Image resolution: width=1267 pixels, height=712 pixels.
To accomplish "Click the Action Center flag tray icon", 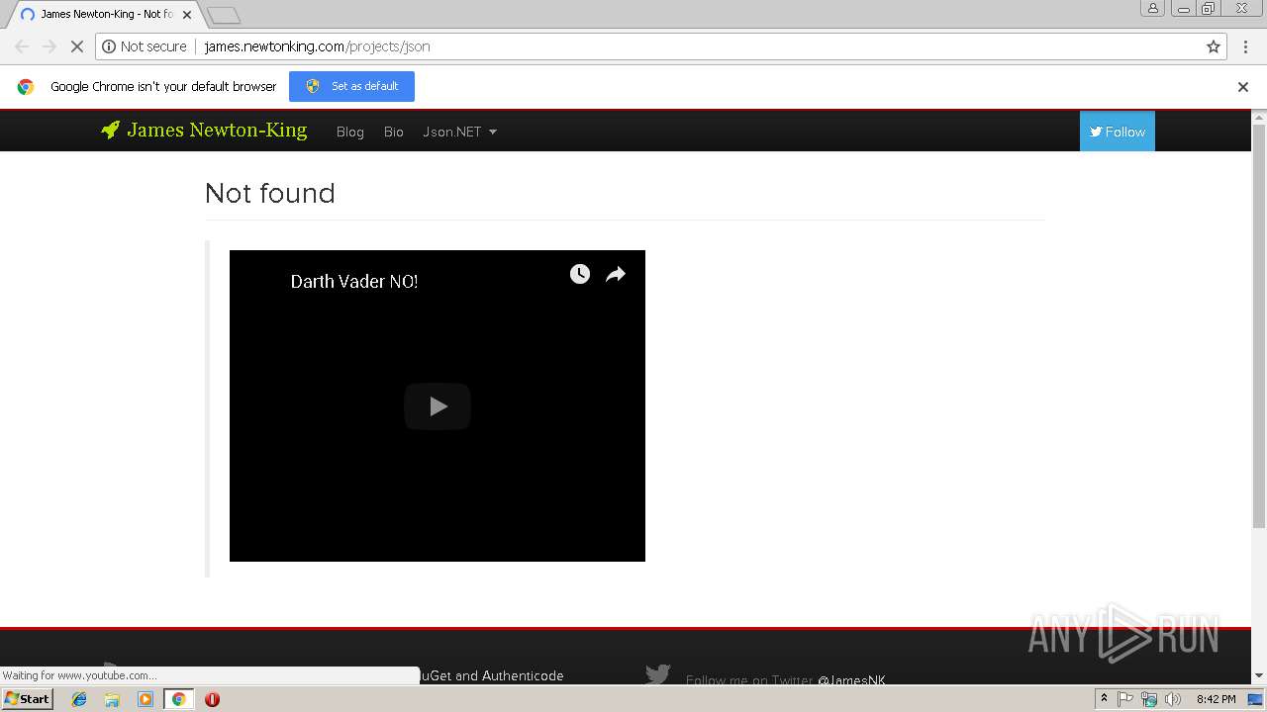I will coord(1125,699).
